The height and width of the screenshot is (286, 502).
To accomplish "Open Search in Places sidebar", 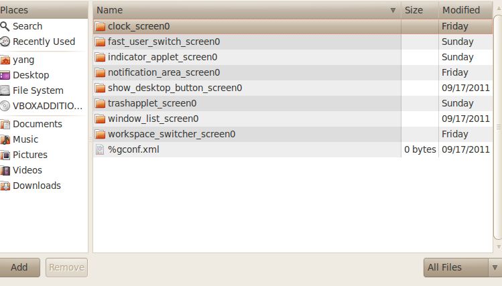I will 44,26.
